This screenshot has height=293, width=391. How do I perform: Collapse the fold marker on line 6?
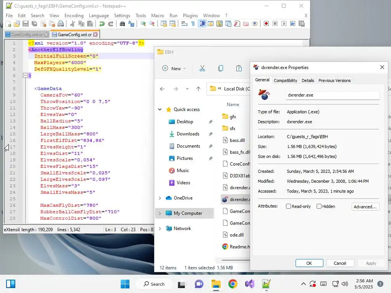coord(25,75)
